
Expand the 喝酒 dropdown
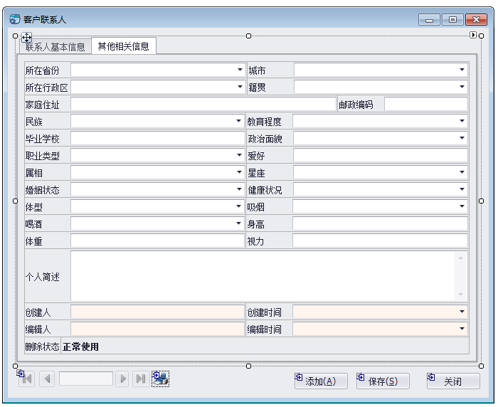click(238, 223)
